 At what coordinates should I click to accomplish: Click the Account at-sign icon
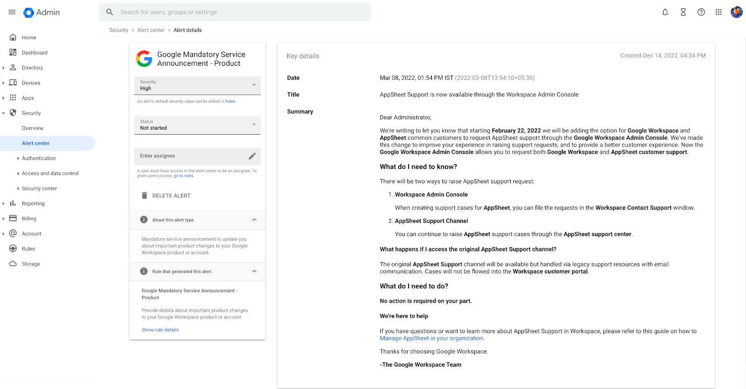click(13, 233)
